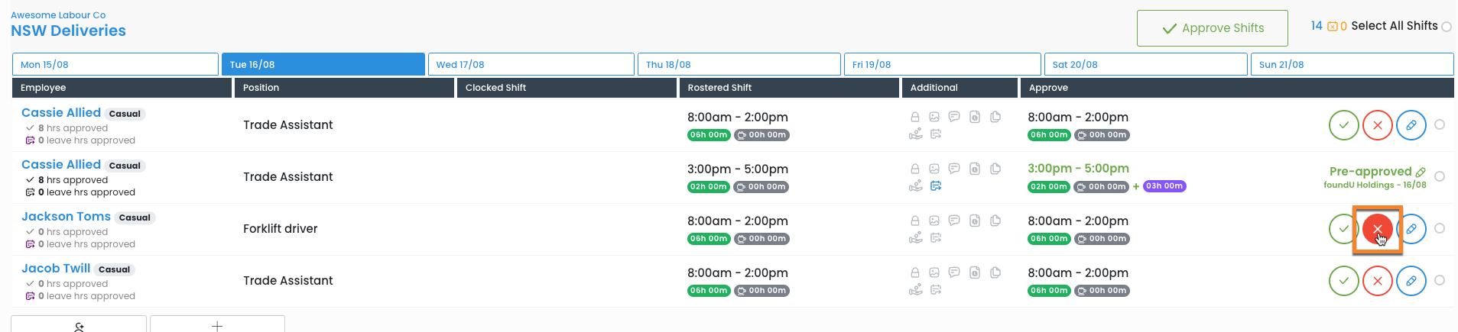Toggle the Select All Shifts radio button
Screen dimensions: 1458x332
1447,27
